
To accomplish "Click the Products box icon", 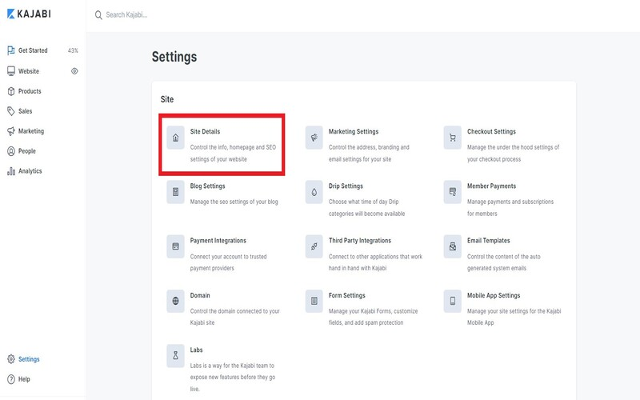I will 11,91.
